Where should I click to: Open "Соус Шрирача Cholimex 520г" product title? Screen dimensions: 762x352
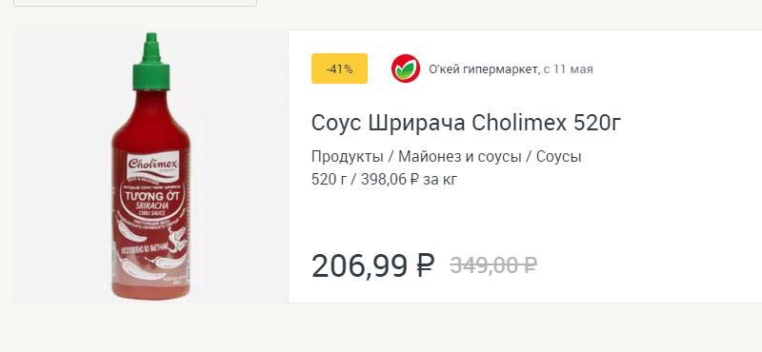[466, 124]
